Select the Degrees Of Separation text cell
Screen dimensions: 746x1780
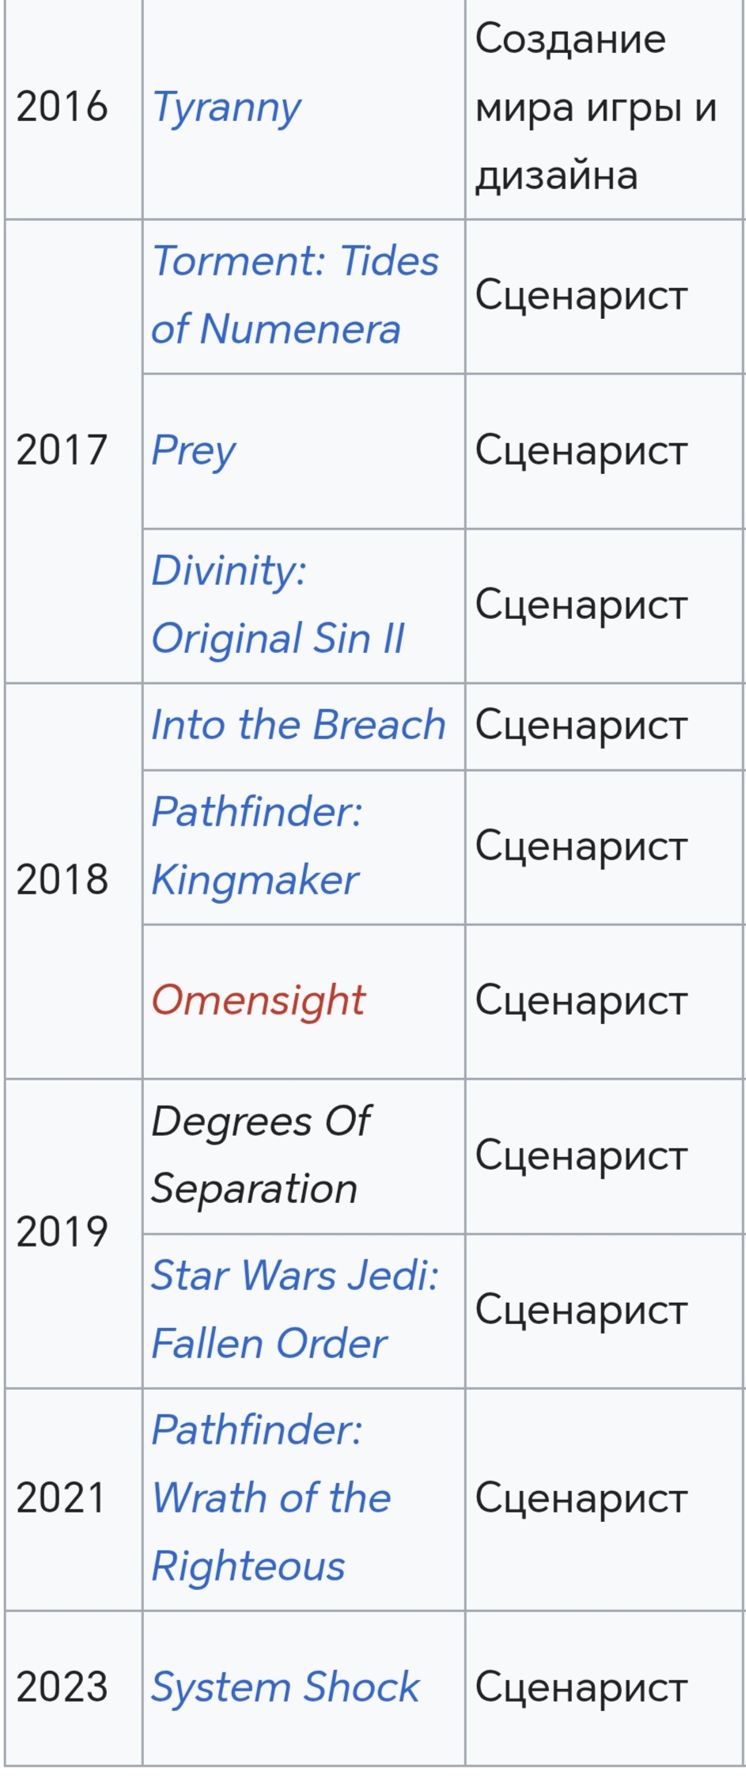point(304,1156)
